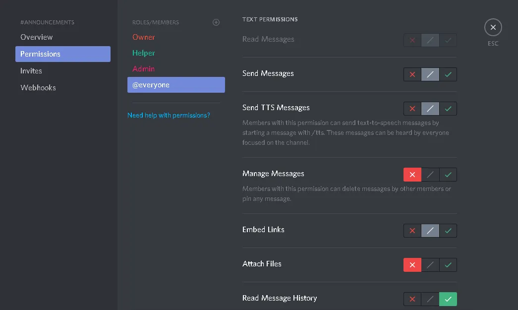Screen dimensions: 518x310
Task: Allow Send Messages with green checkmark
Action: pos(448,74)
